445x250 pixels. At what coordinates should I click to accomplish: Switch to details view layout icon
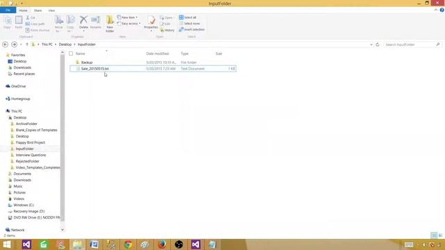pyautogui.click(x=434, y=235)
